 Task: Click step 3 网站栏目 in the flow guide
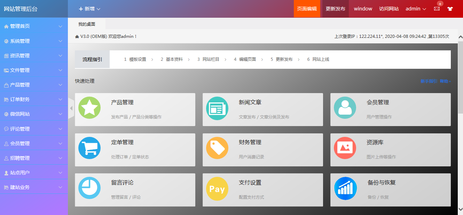click(209, 59)
